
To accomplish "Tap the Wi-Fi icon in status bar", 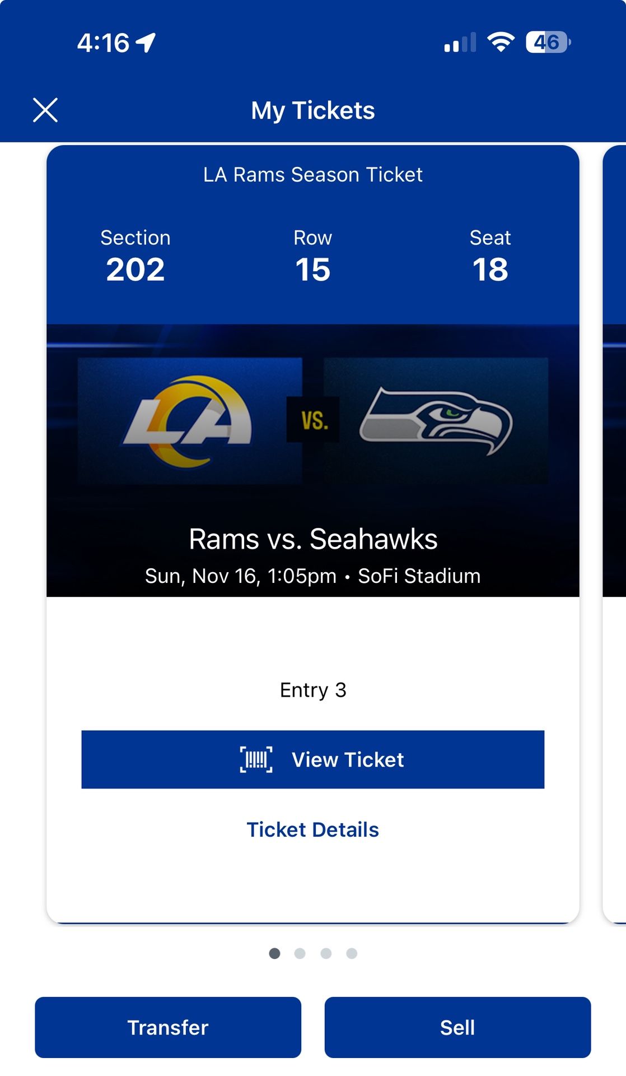I will [501, 43].
